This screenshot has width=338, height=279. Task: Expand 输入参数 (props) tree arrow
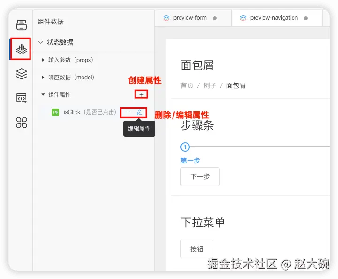tap(43, 60)
